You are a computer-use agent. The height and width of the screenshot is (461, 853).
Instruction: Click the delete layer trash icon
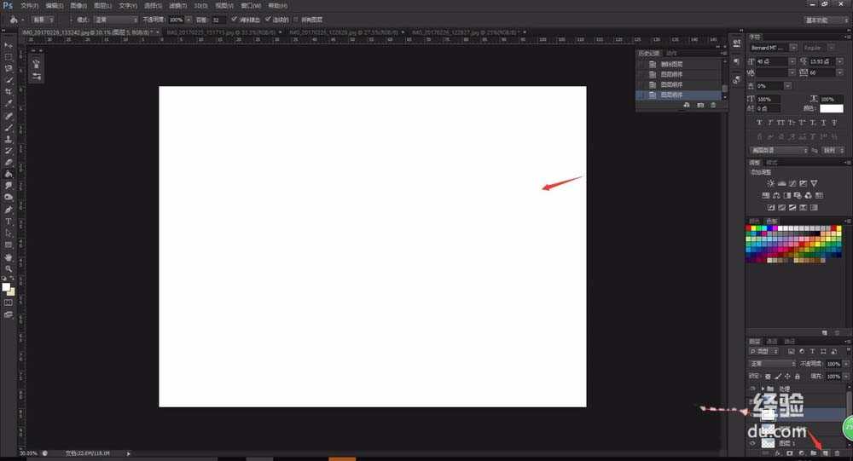[837, 452]
